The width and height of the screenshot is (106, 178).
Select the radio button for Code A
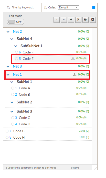[13, 88]
